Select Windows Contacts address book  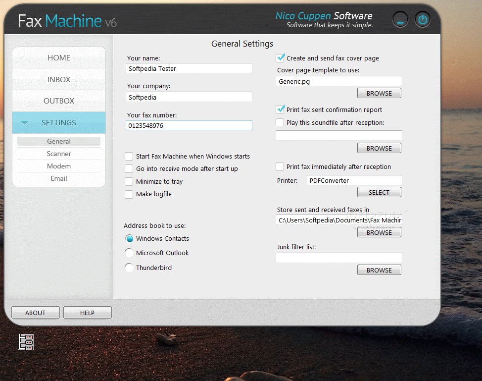[x=130, y=238]
